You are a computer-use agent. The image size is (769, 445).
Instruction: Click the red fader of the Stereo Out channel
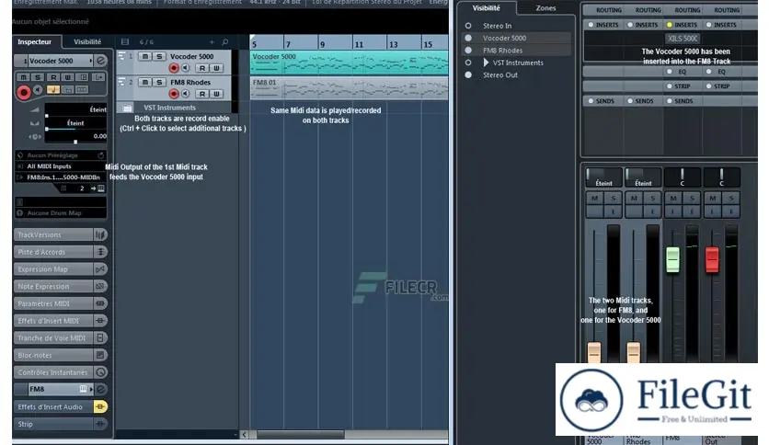712,260
